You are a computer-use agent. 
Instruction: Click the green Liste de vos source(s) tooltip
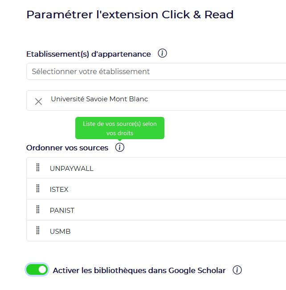coord(120,128)
